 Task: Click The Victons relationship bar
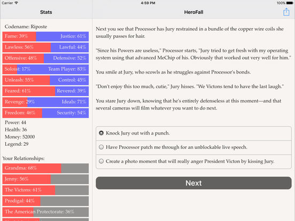(45, 190)
